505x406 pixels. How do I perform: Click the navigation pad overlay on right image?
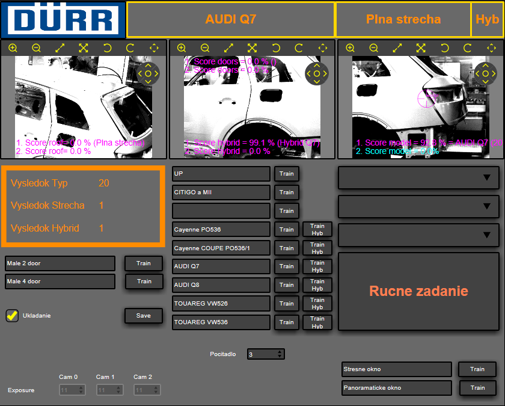(x=485, y=73)
